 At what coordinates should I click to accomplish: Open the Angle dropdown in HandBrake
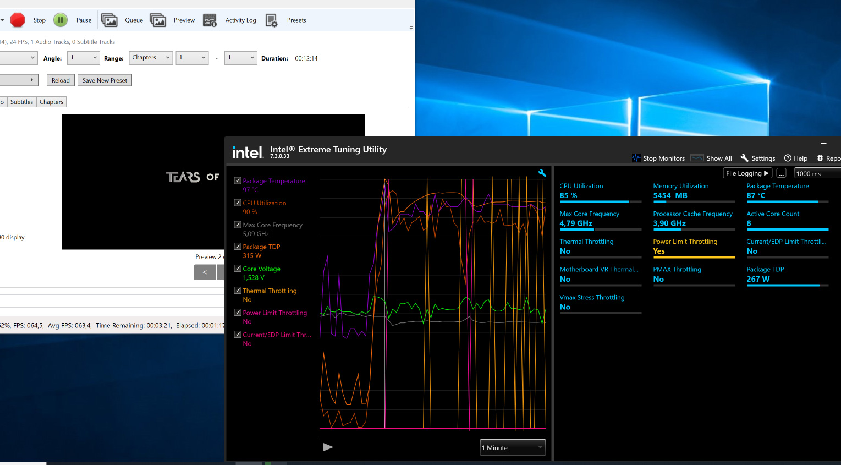83,58
